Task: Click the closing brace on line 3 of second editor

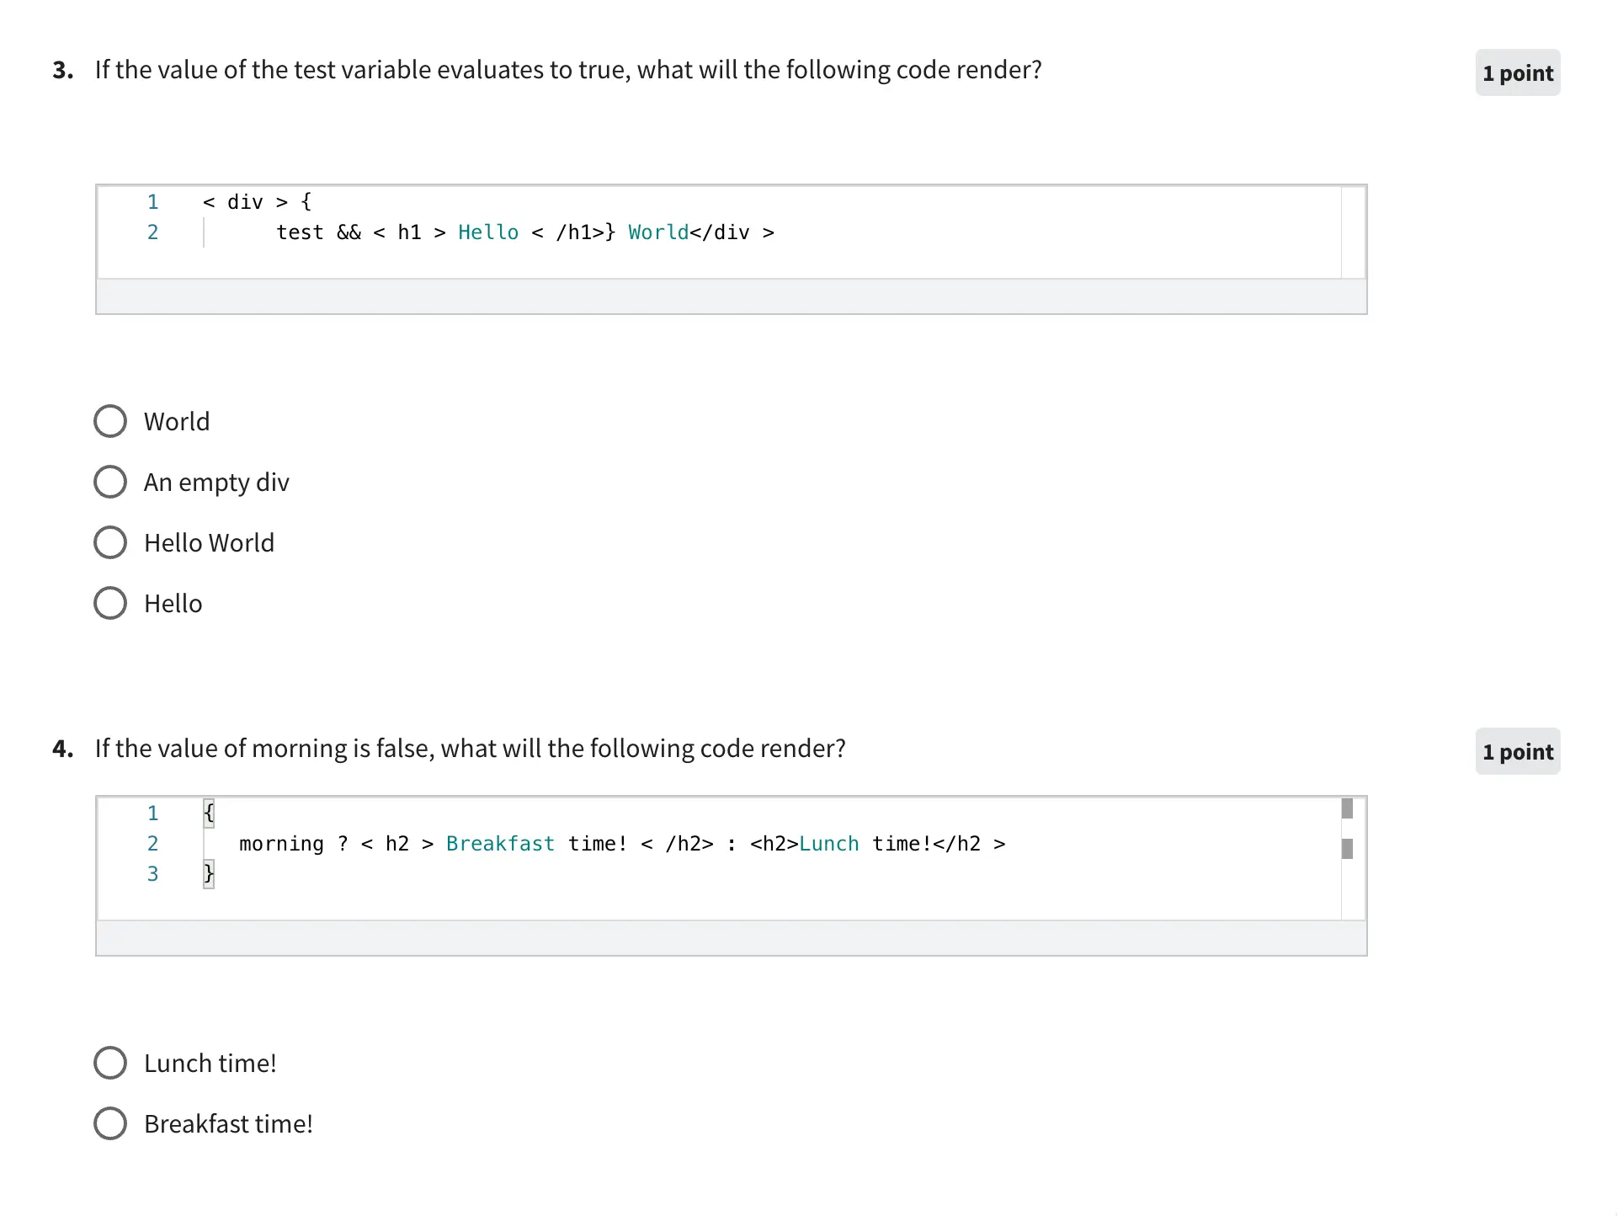Action: pyautogui.click(x=209, y=874)
